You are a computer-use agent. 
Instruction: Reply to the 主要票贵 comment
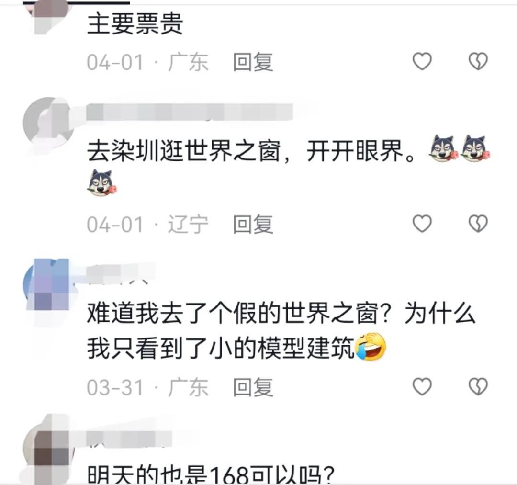click(253, 62)
